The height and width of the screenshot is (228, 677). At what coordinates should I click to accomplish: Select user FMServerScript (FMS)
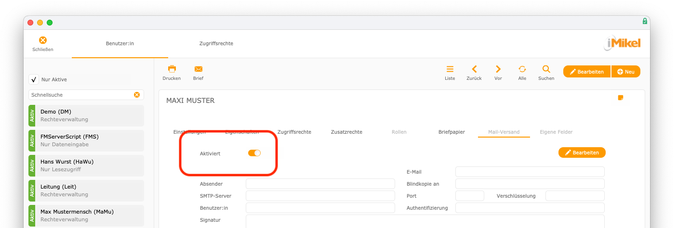86,140
